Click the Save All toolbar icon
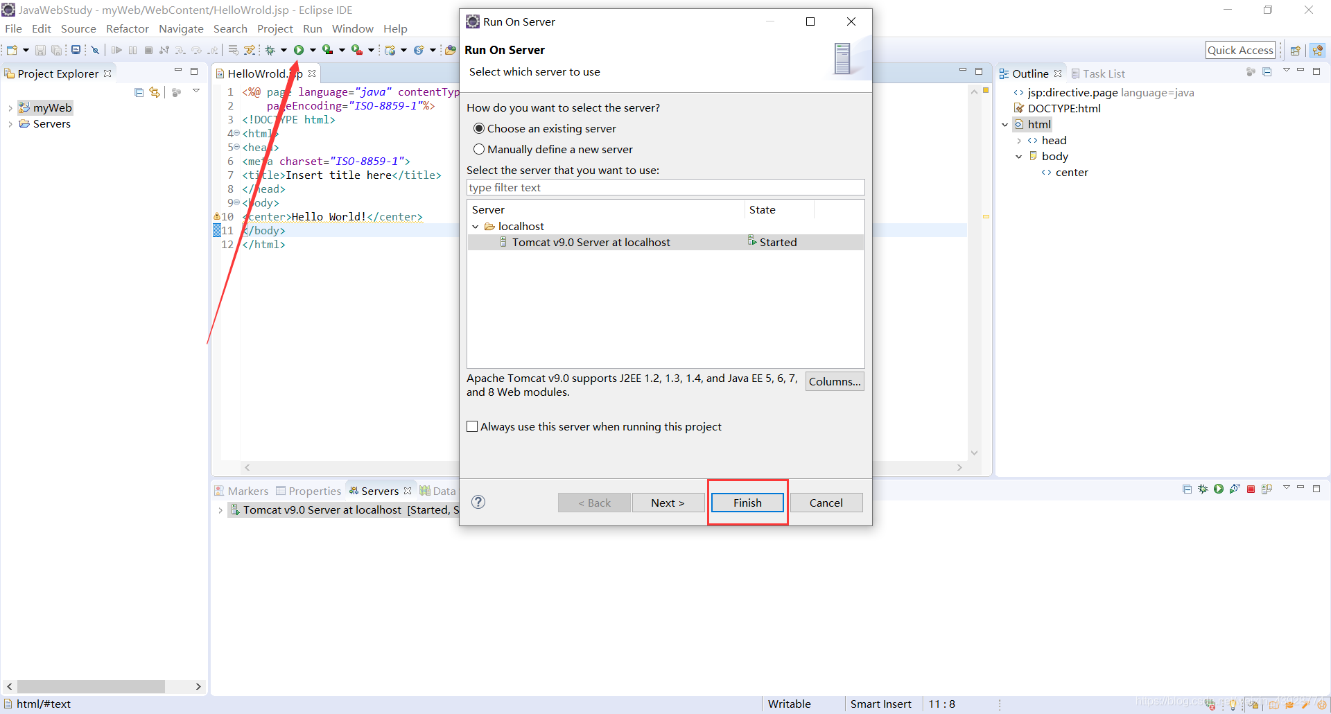This screenshot has width=1331, height=714. coord(56,50)
